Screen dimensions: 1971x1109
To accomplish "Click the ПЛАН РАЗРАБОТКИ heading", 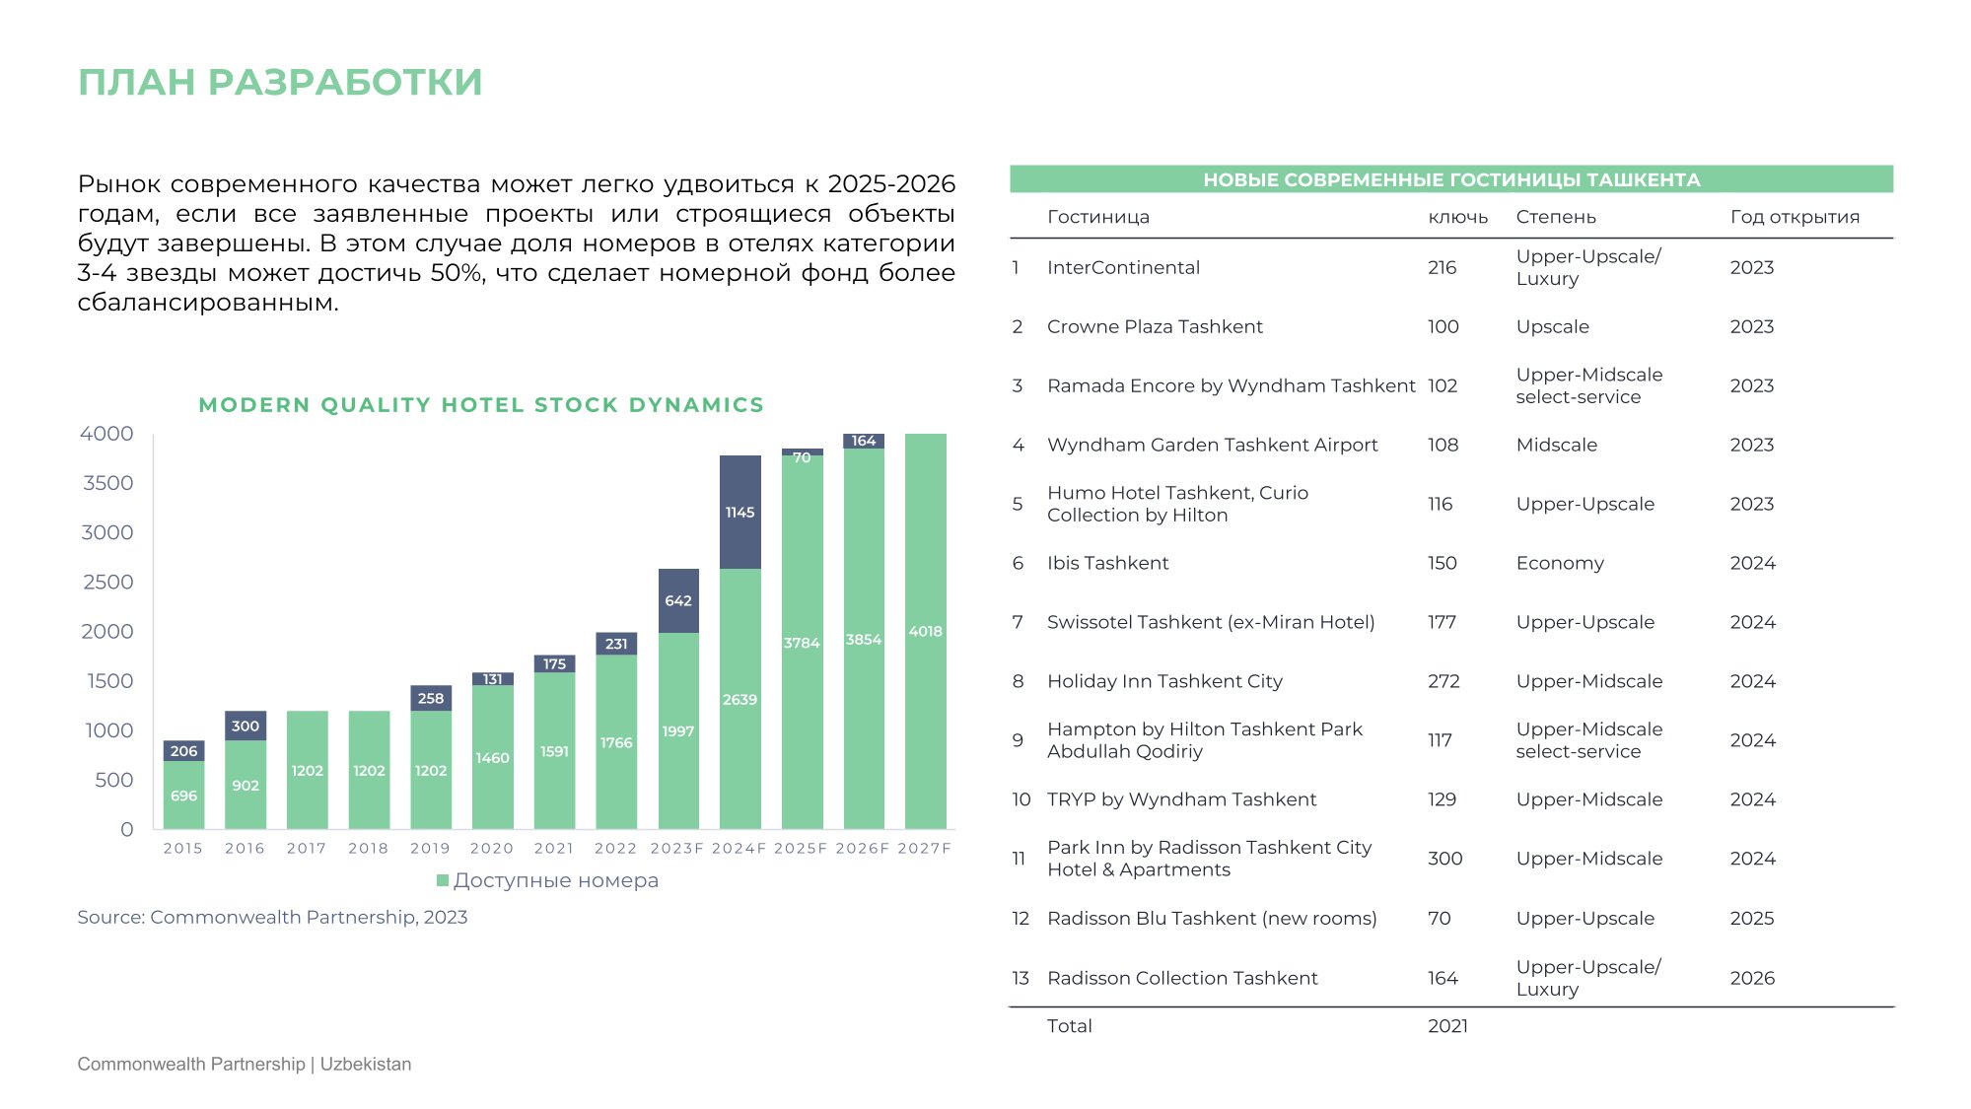I will point(280,83).
